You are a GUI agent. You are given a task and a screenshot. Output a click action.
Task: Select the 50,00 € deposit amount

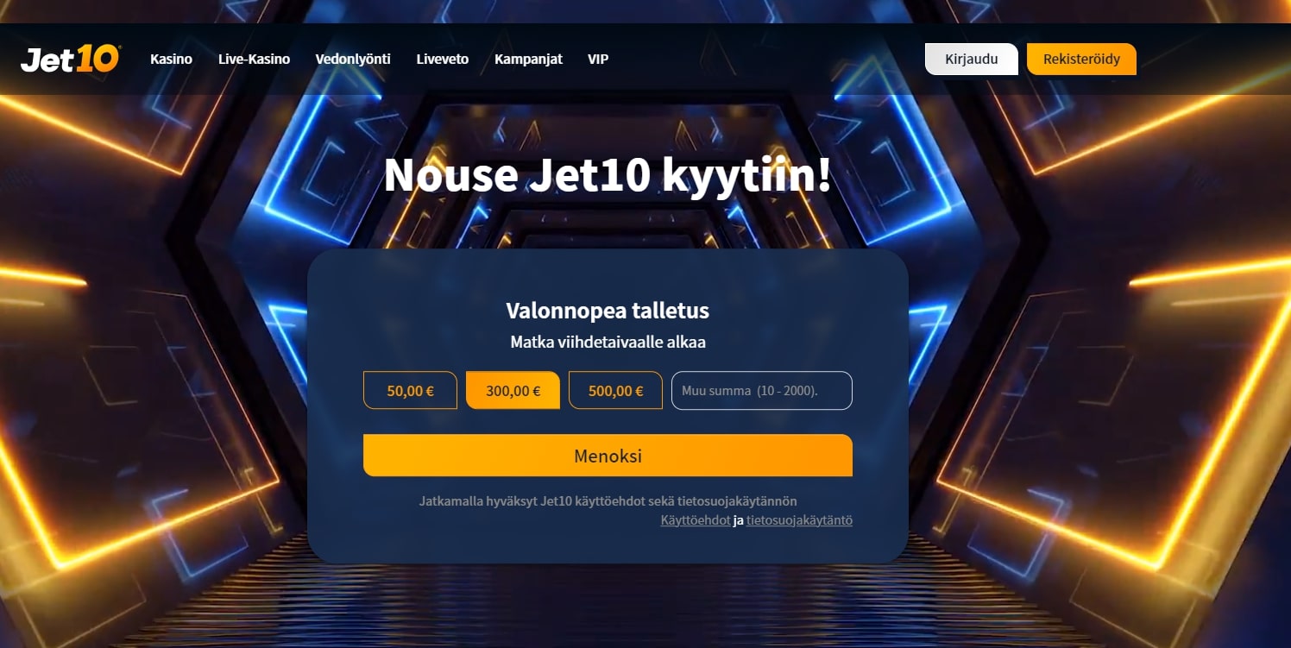click(410, 390)
